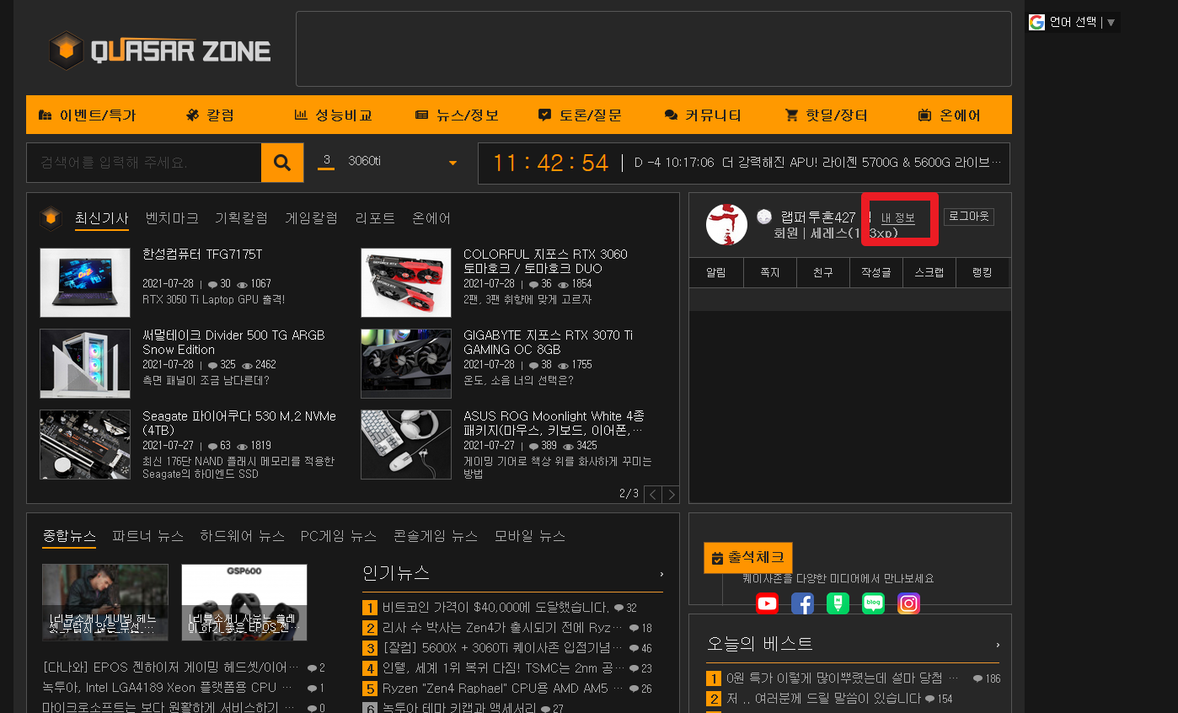
Task: Switch to 온에어 article tab
Action: pyautogui.click(x=431, y=218)
